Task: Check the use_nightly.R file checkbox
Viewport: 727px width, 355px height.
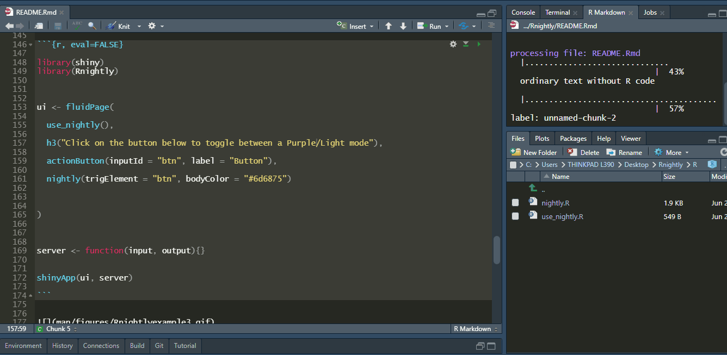Action: tap(515, 216)
